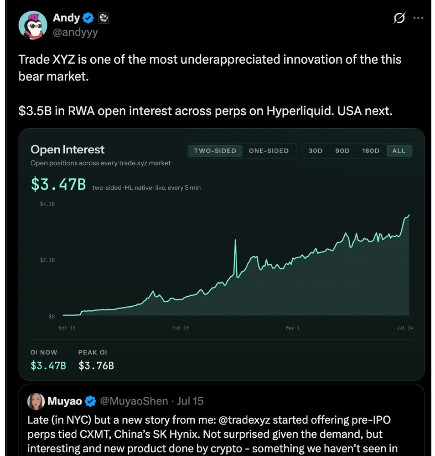This screenshot has width=435, height=456.
Task: Click the Grok slashed-circle icon
Action: click(x=399, y=18)
